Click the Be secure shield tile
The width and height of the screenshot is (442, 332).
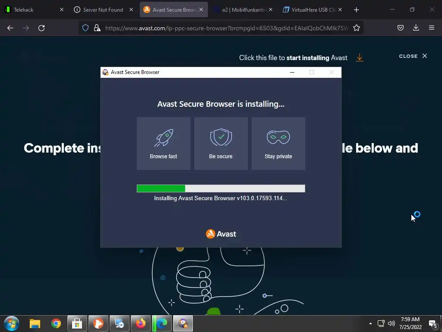click(221, 144)
